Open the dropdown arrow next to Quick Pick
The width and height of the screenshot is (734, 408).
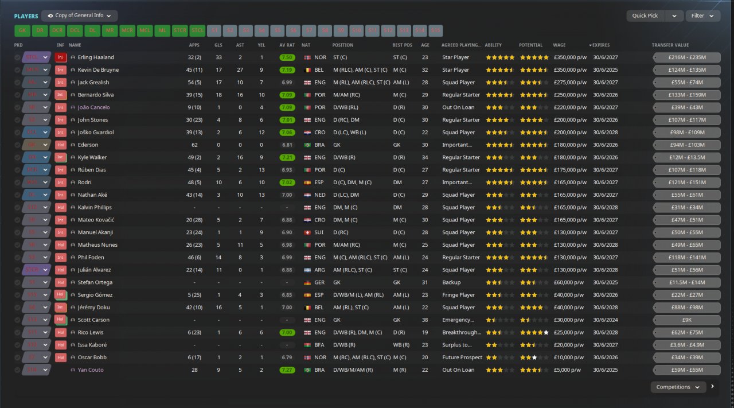pos(674,16)
